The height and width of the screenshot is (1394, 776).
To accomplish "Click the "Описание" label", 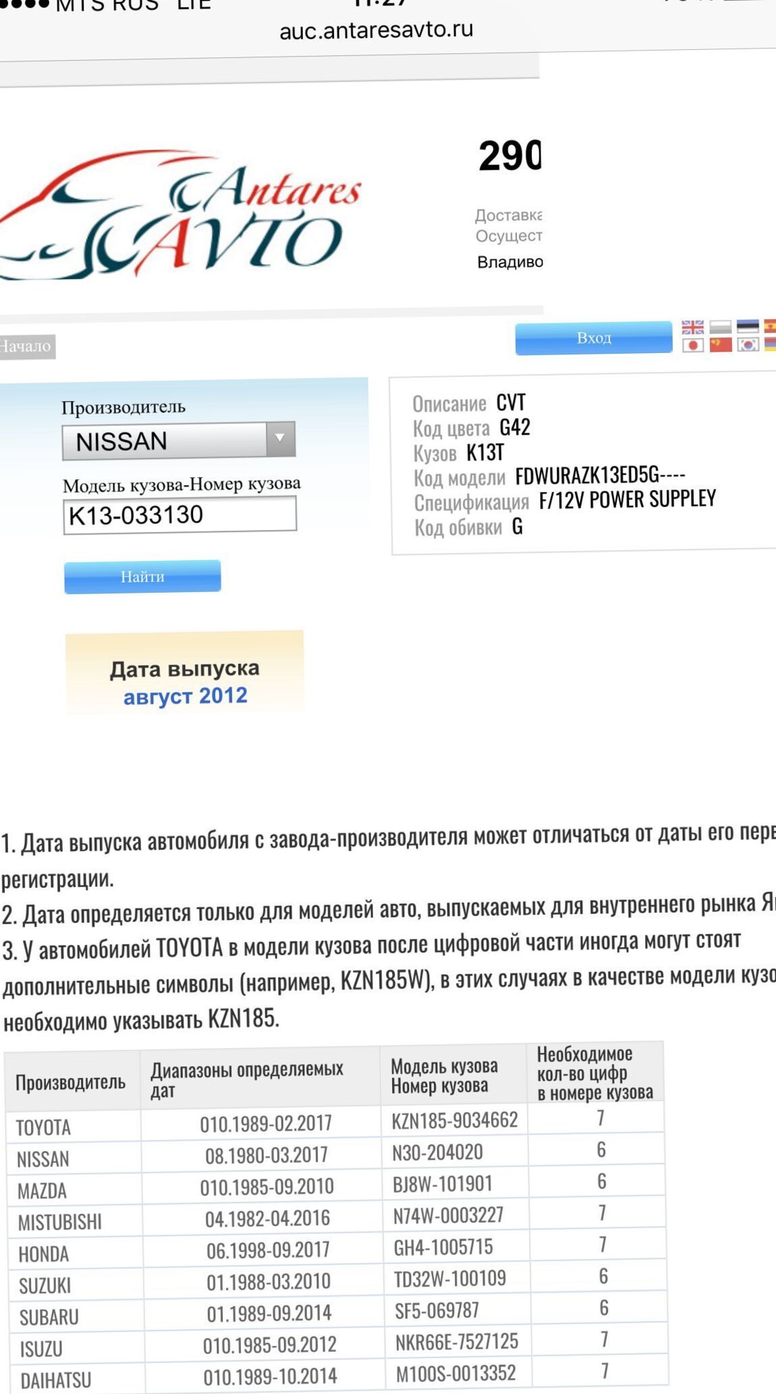I will (449, 404).
